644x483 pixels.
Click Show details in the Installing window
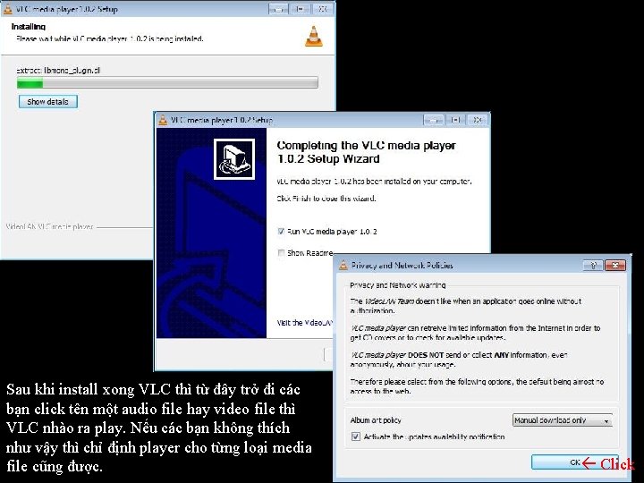click(x=48, y=101)
